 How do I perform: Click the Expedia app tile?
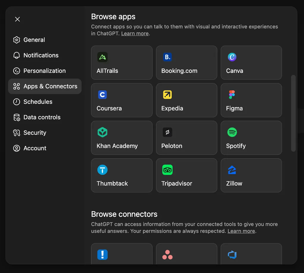186,100
